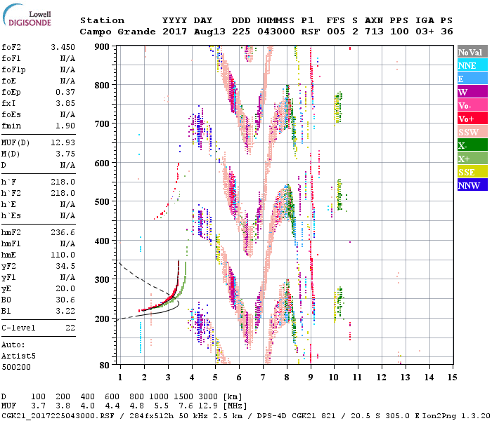Viewport: 492px width, 421px height.
Task: Choose the red Vo+ legend swatch
Action: 471,119
